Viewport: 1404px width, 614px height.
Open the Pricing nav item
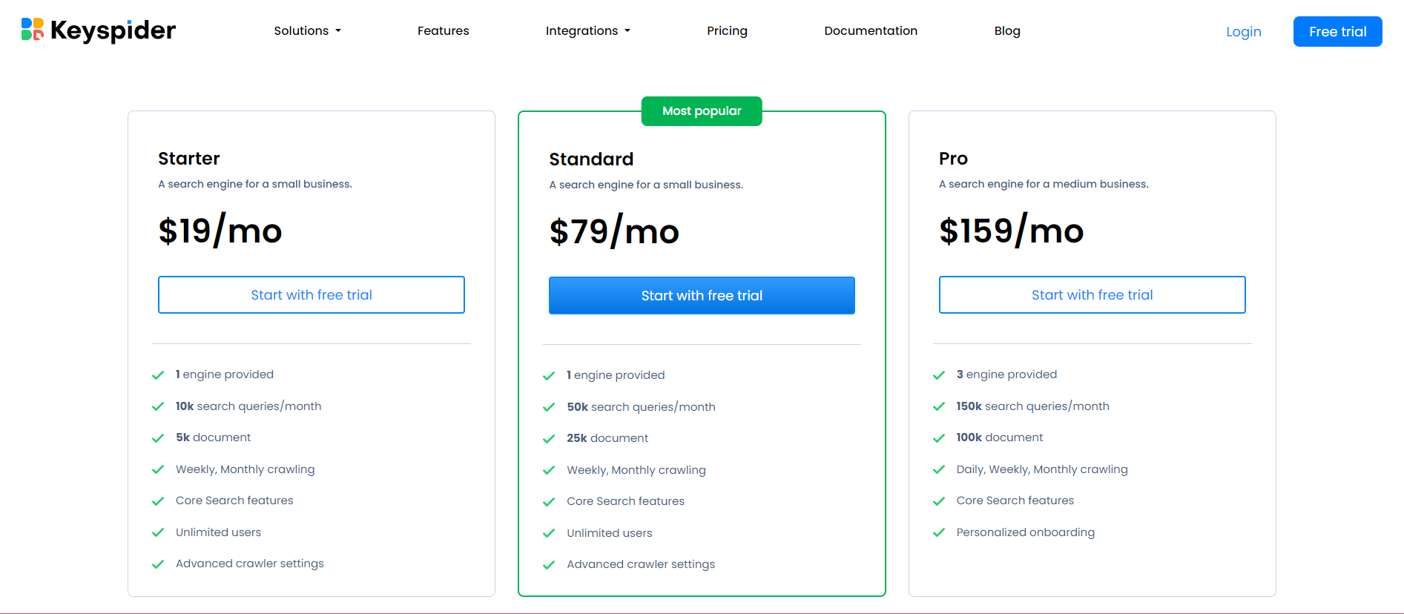pos(727,31)
